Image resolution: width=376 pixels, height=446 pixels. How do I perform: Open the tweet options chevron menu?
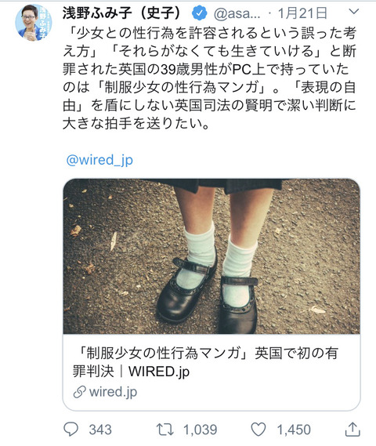pyautogui.click(x=354, y=12)
